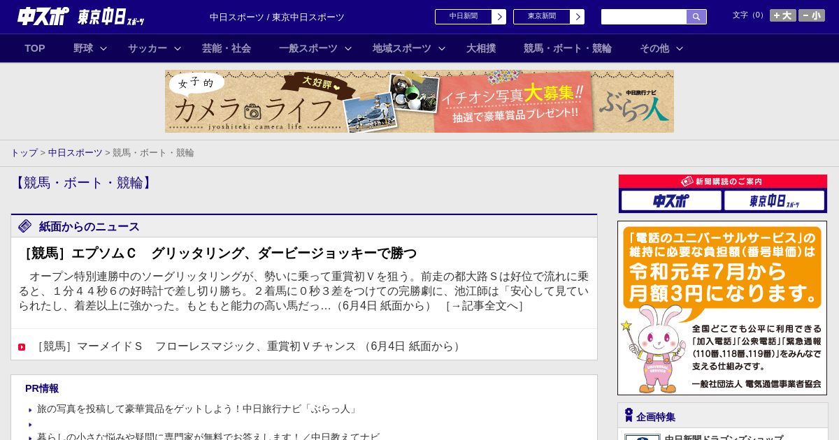The image size is (839, 440).
Task: Click the ユニバーサルサービス rabbit ad banner
Action: pos(722,308)
